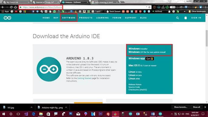Image resolution: width=208 pixels, height=117 pixels.
Task: Open the SUPPORT menu item
Action: point(131,18)
